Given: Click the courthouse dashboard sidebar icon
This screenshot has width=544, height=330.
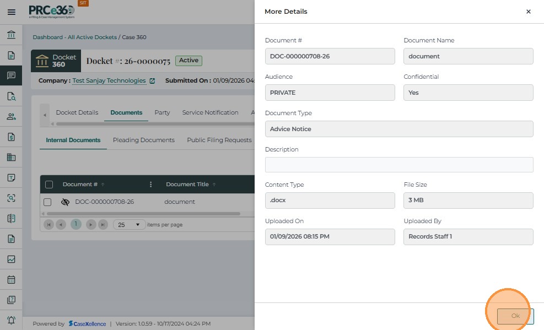Looking at the screenshot, I should pos(11,36).
